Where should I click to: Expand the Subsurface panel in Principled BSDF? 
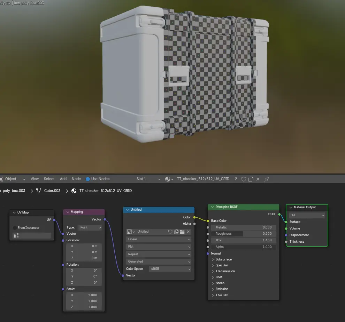tap(213, 259)
